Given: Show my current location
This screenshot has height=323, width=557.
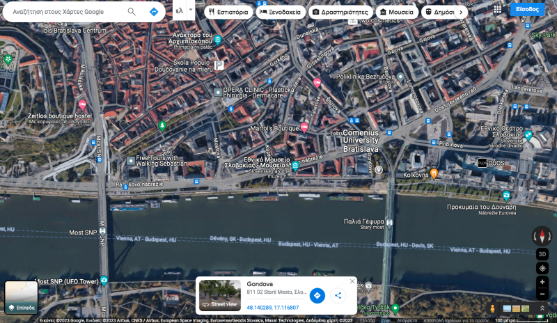Looking at the screenshot, I should [542, 268].
